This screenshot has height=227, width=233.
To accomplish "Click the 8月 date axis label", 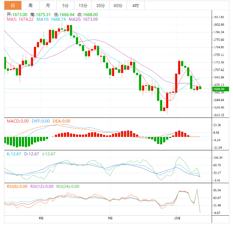I will [41, 218].
